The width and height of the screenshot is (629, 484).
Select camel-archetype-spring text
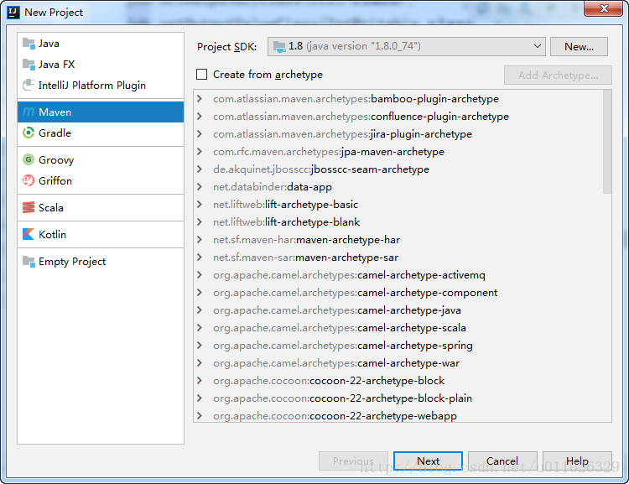pos(415,346)
